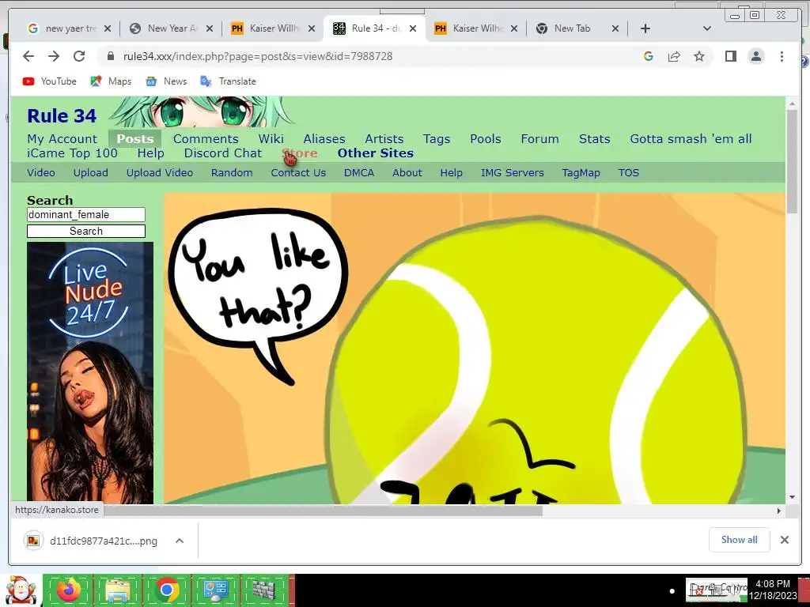The height and width of the screenshot is (607, 810).
Task: Go back to previous page in Chrome
Action: click(28, 56)
